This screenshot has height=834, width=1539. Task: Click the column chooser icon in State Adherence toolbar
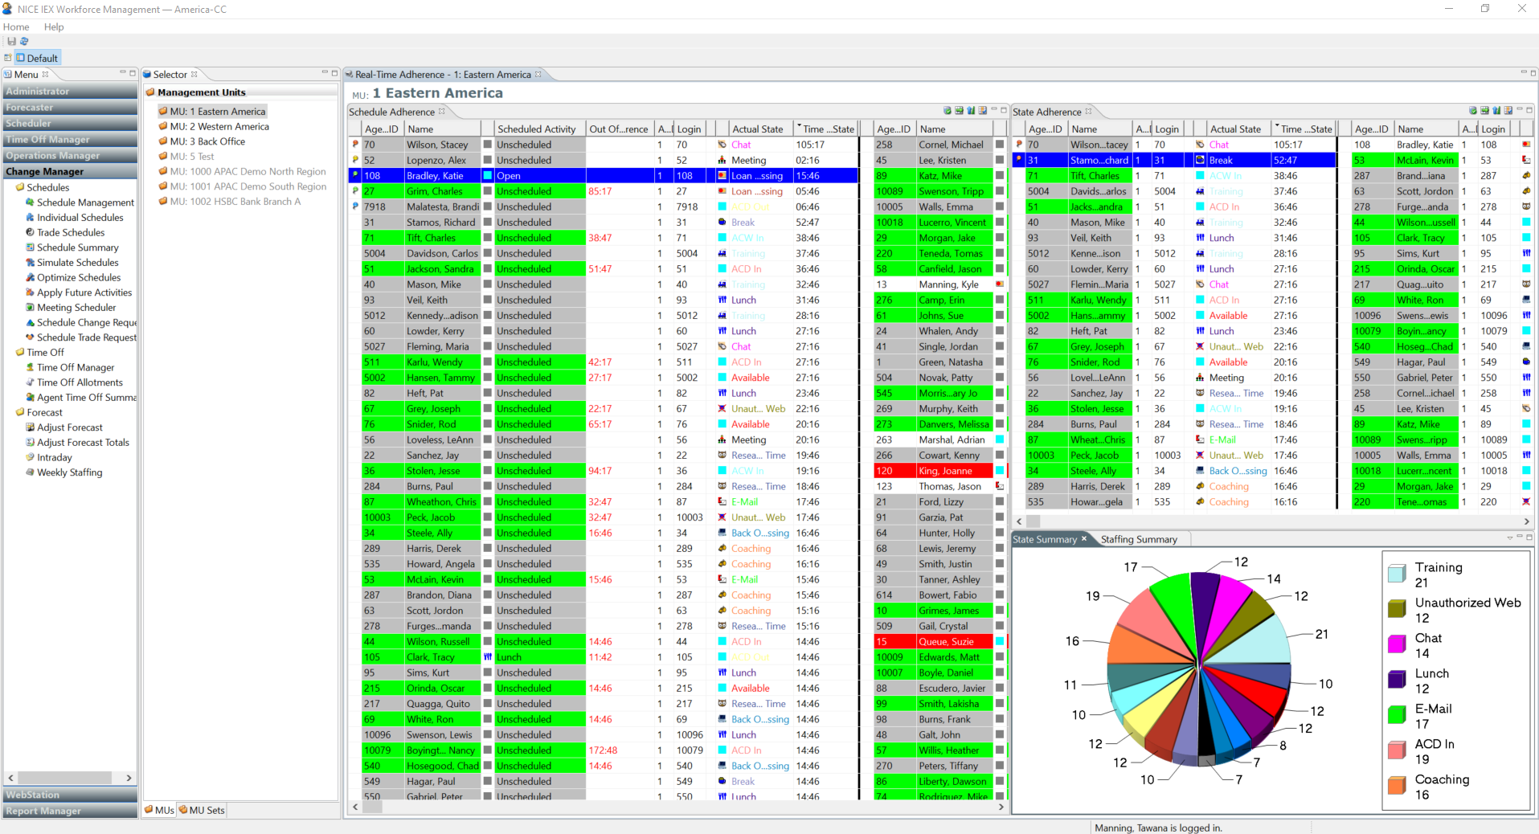(1508, 112)
